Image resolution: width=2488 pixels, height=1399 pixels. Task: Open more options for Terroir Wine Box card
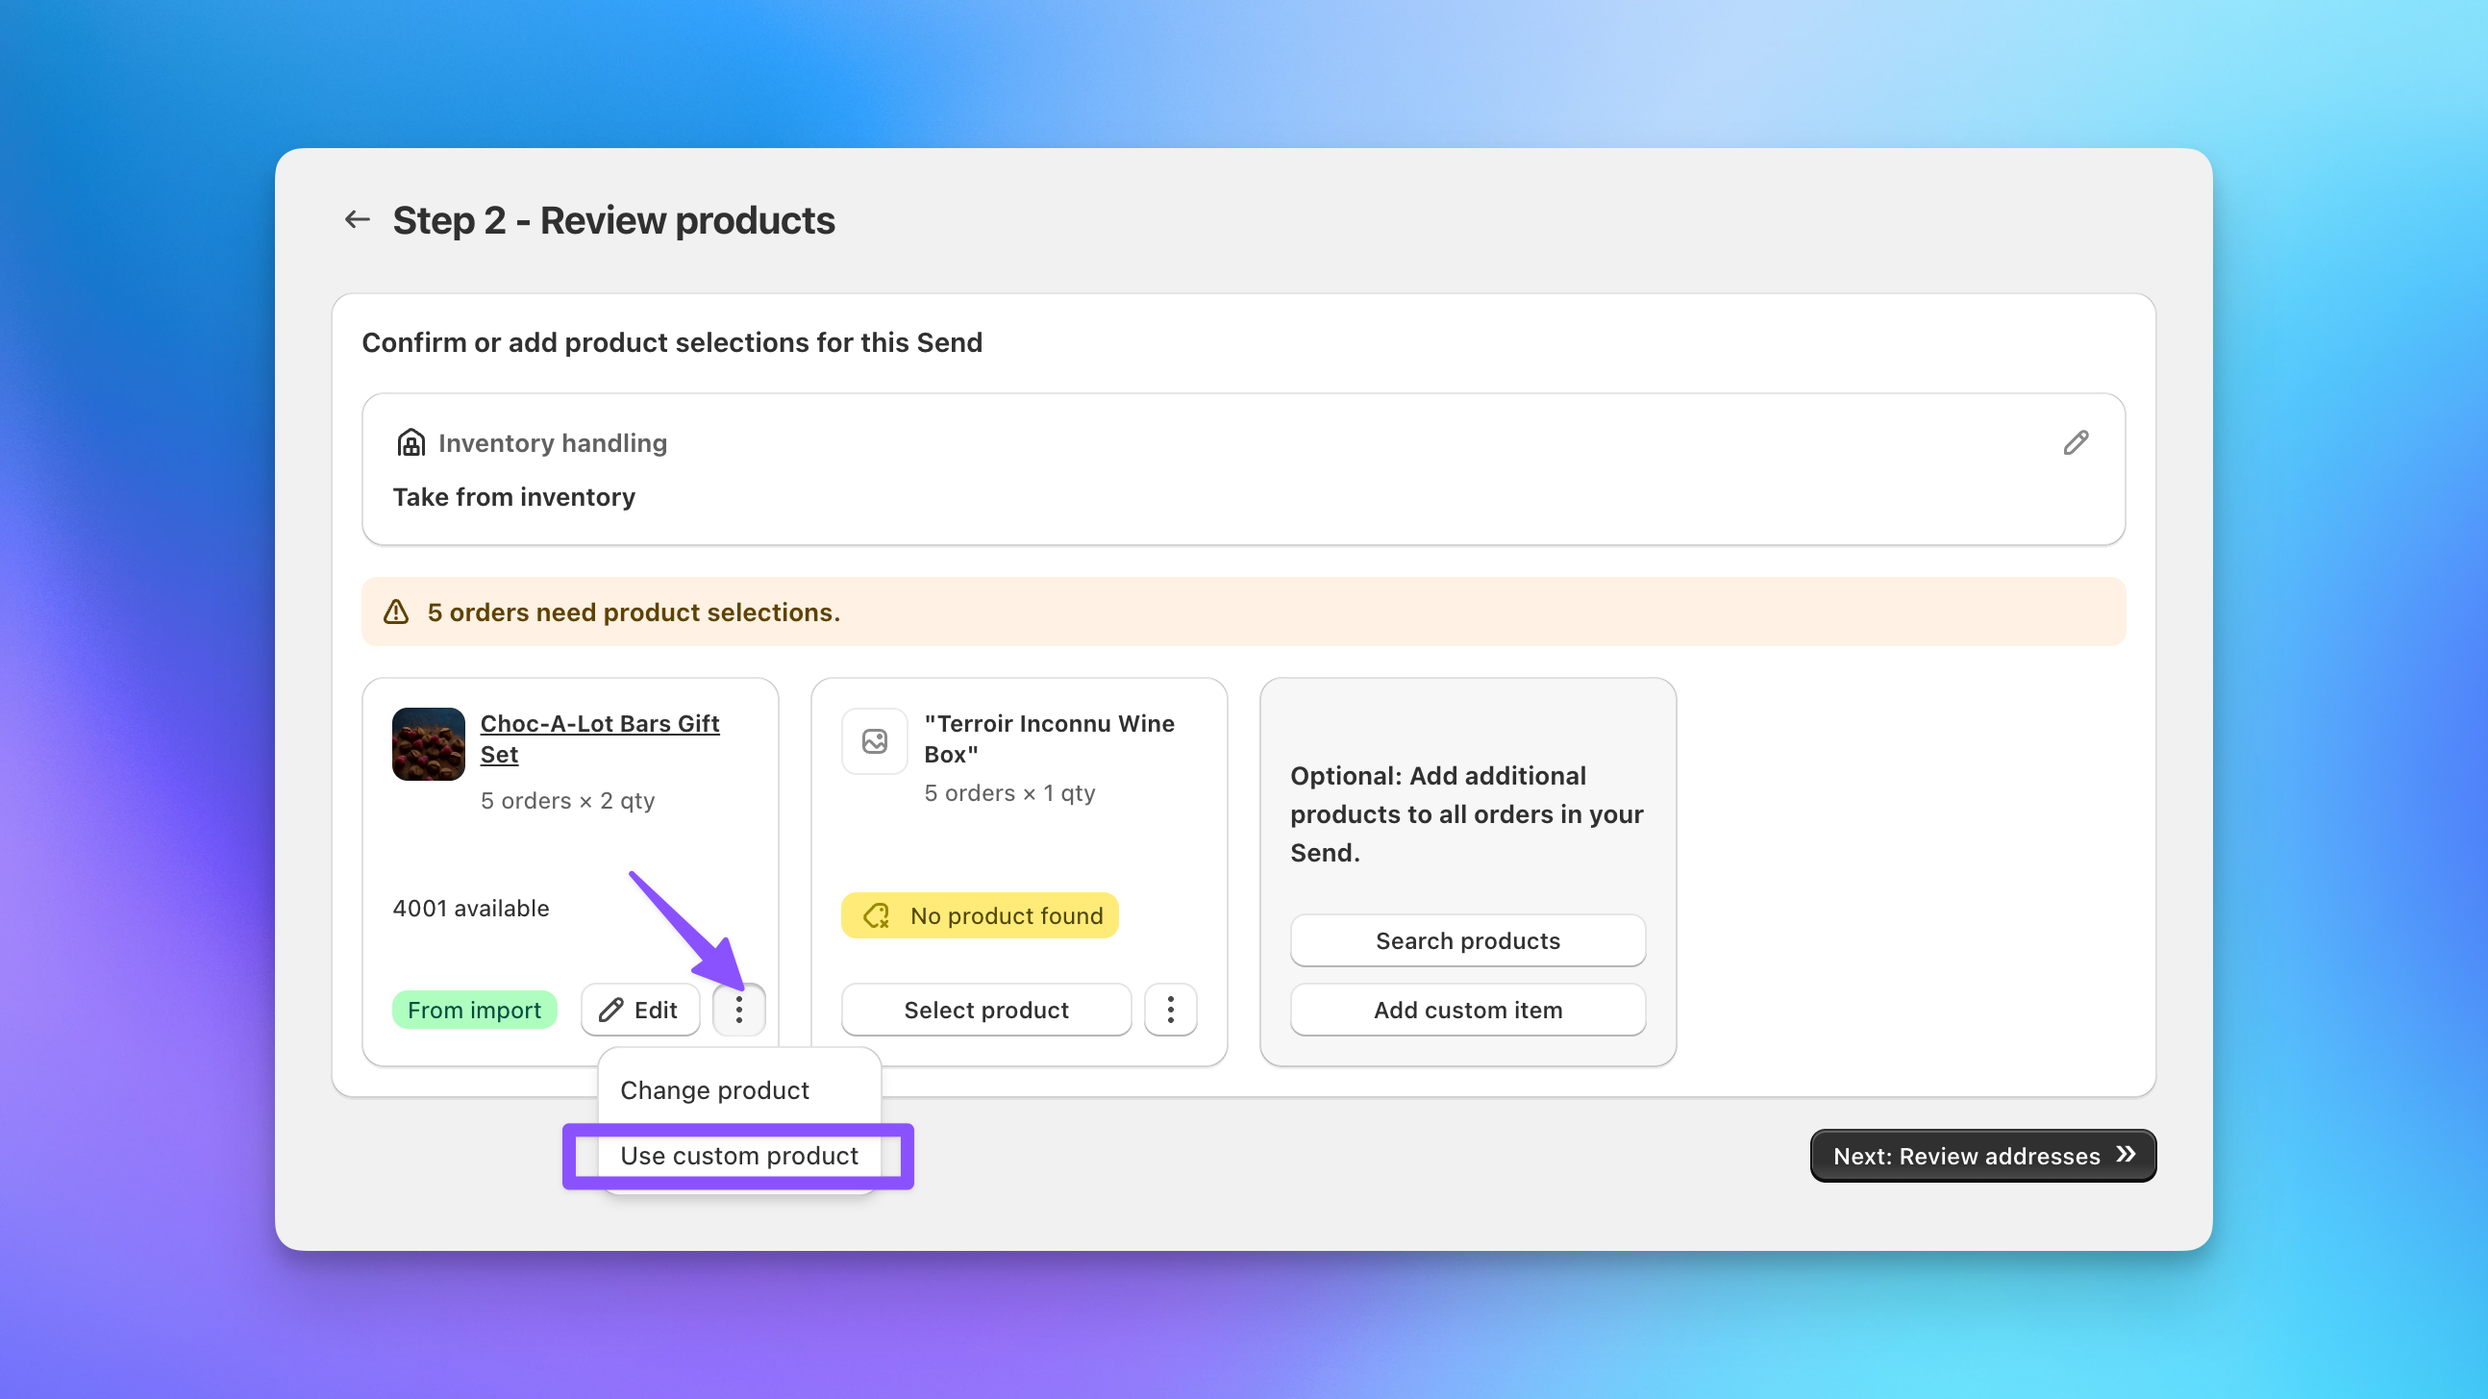point(1171,1010)
